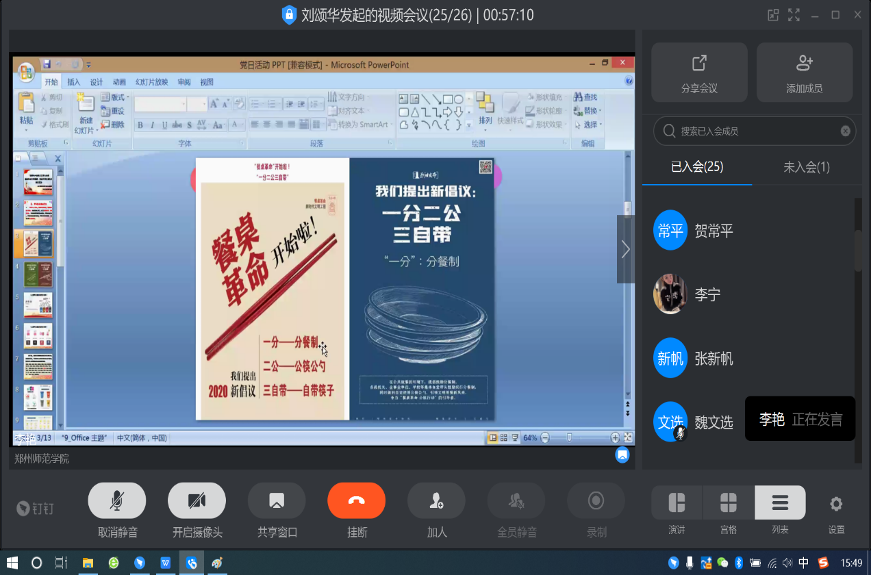Select participant 贺常平 in the member list

[x=714, y=231]
